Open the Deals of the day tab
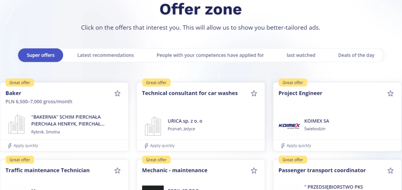 coord(356,55)
